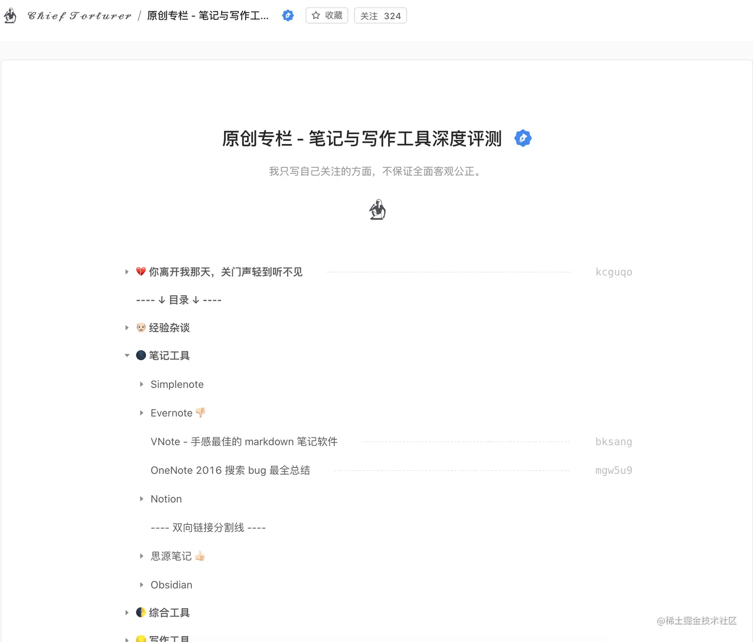Image resolution: width=753 pixels, height=642 pixels.
Task: Expand the Obsidian item arrow
Action: 141,585
